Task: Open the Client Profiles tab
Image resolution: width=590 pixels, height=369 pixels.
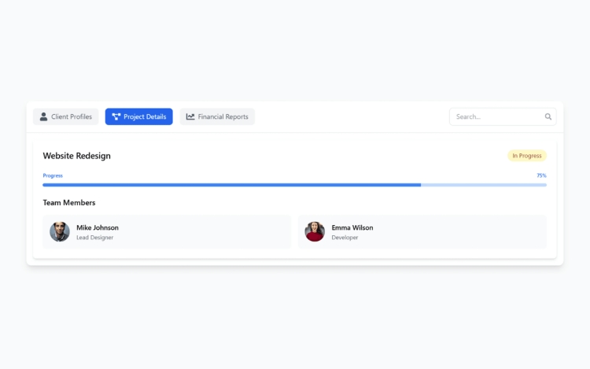Action: [x=66, y=116]
